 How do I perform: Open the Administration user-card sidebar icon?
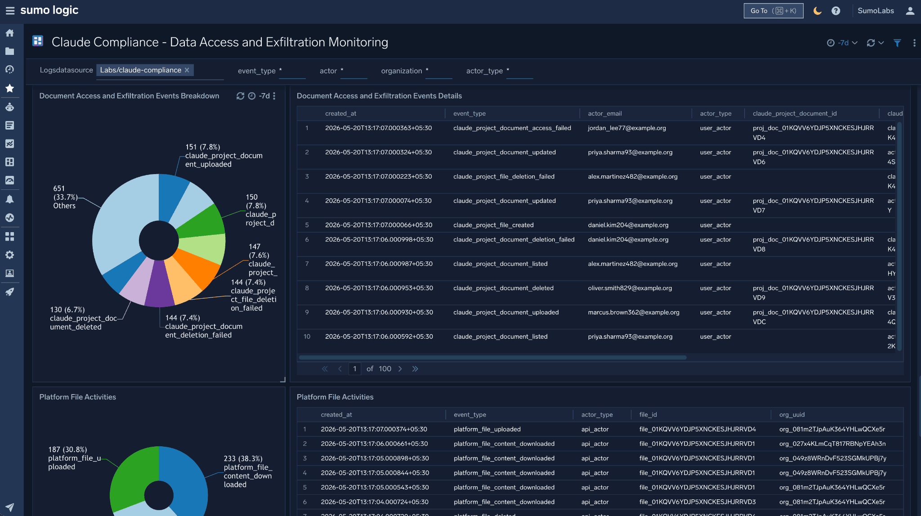(9, 273)
